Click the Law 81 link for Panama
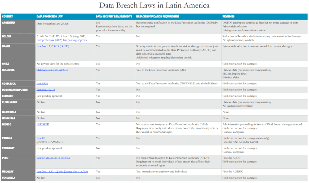The width and height of the screenshot is (309, 183). (x=41, y=138)
